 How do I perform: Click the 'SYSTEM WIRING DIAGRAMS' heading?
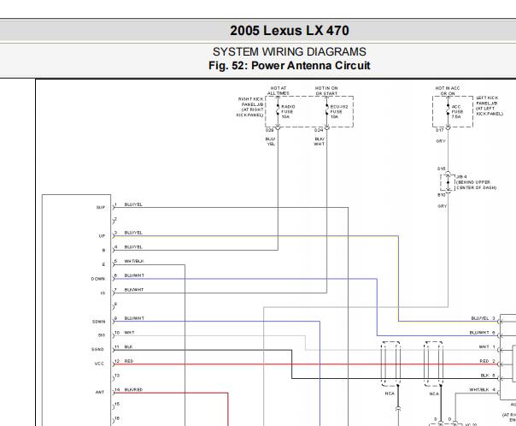tap(290, 51)
